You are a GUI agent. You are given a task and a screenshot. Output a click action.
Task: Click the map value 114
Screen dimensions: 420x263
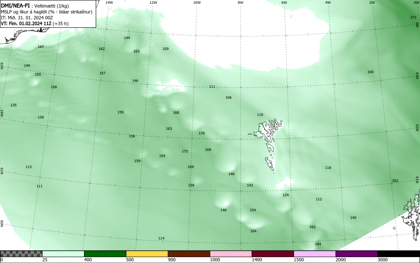point(161,238)
